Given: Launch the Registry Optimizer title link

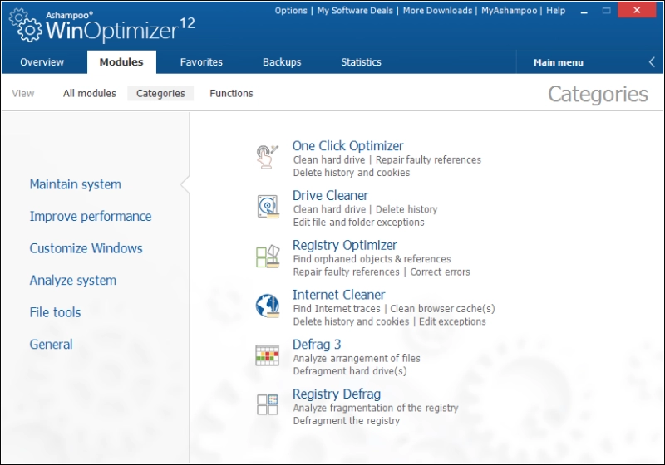Looking at the screenshot, I should 345,245.
